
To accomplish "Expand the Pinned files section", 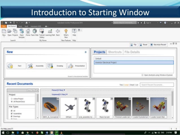I will [60, 91].
